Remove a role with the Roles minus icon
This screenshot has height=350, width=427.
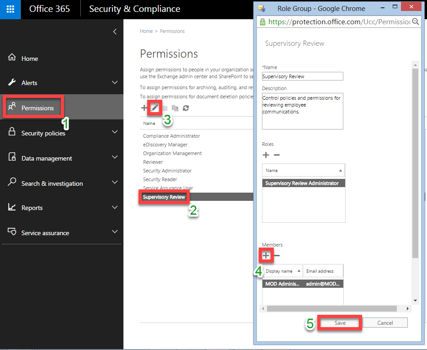coord(277,155)
